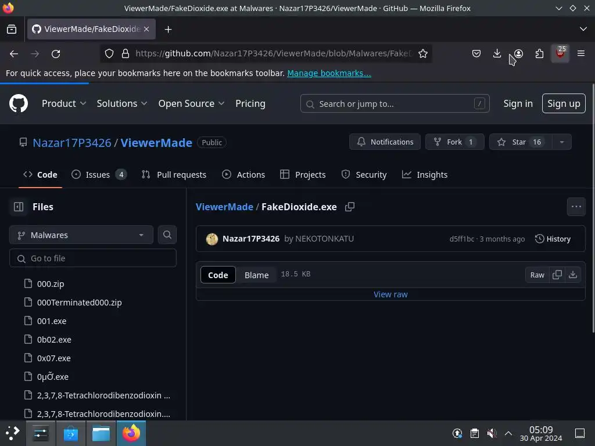The height and width of the screenshot is (446, 595).
Task: Save page to Pocket
Action: 476,53
